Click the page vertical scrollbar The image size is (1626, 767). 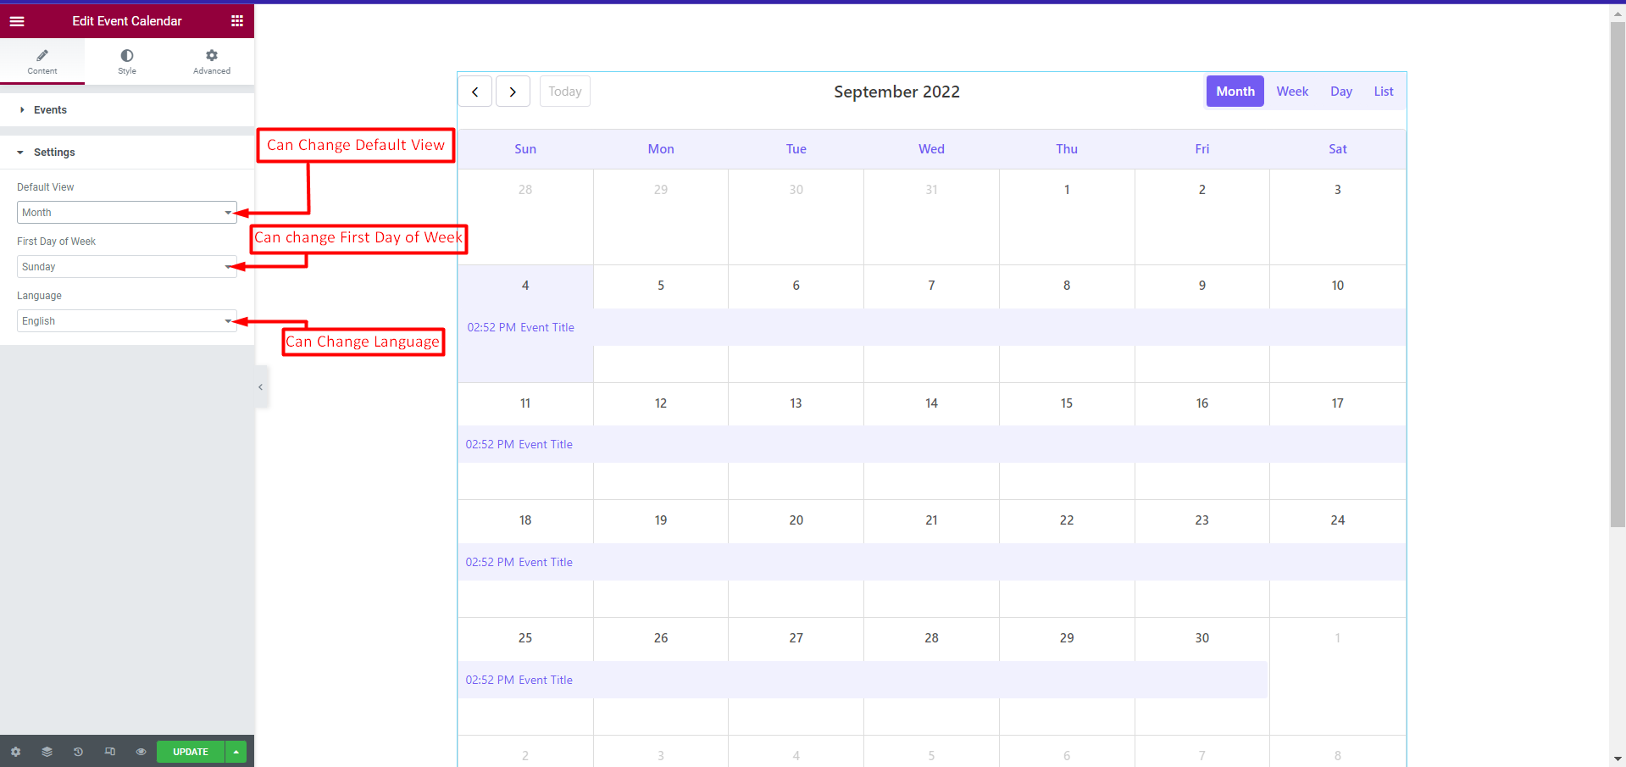[x=1618, y=273]
